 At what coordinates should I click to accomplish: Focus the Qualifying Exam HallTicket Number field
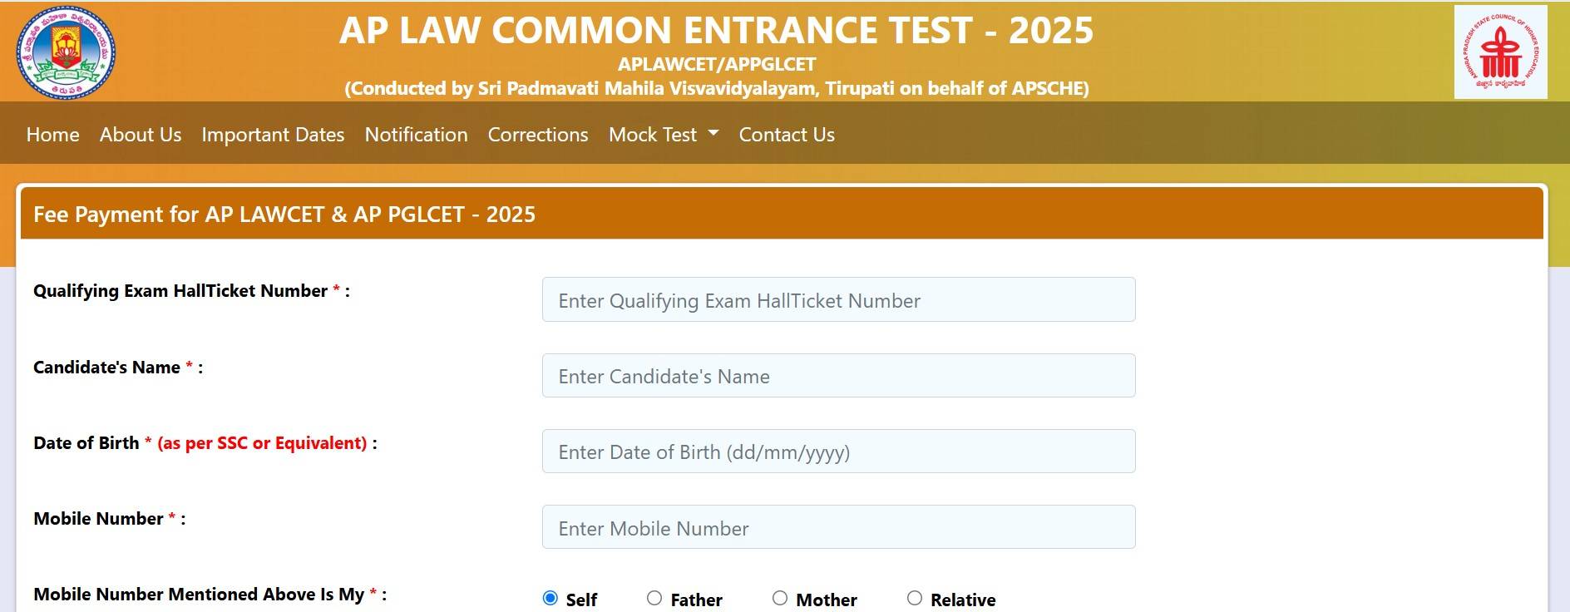pyautogui.click(x=838, y=300)
